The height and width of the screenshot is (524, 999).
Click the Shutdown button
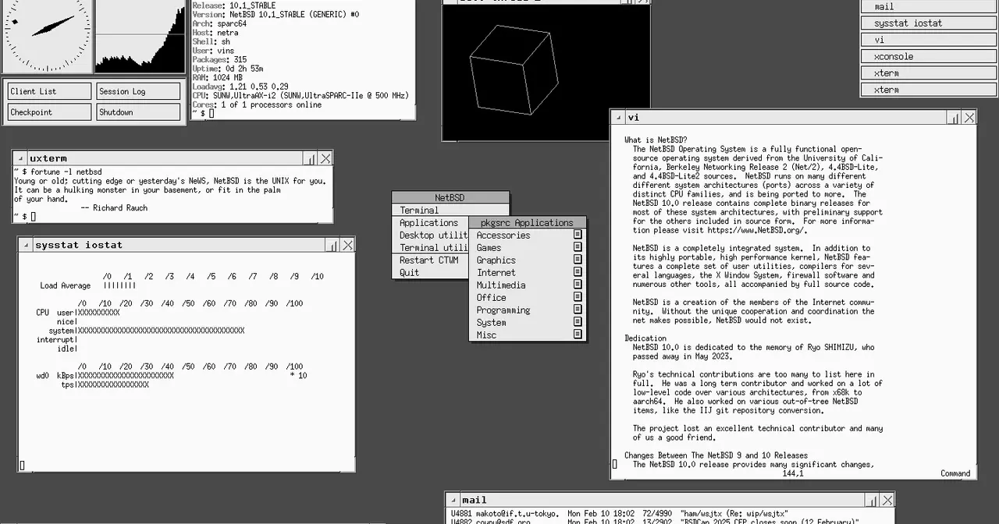[138, 112]
